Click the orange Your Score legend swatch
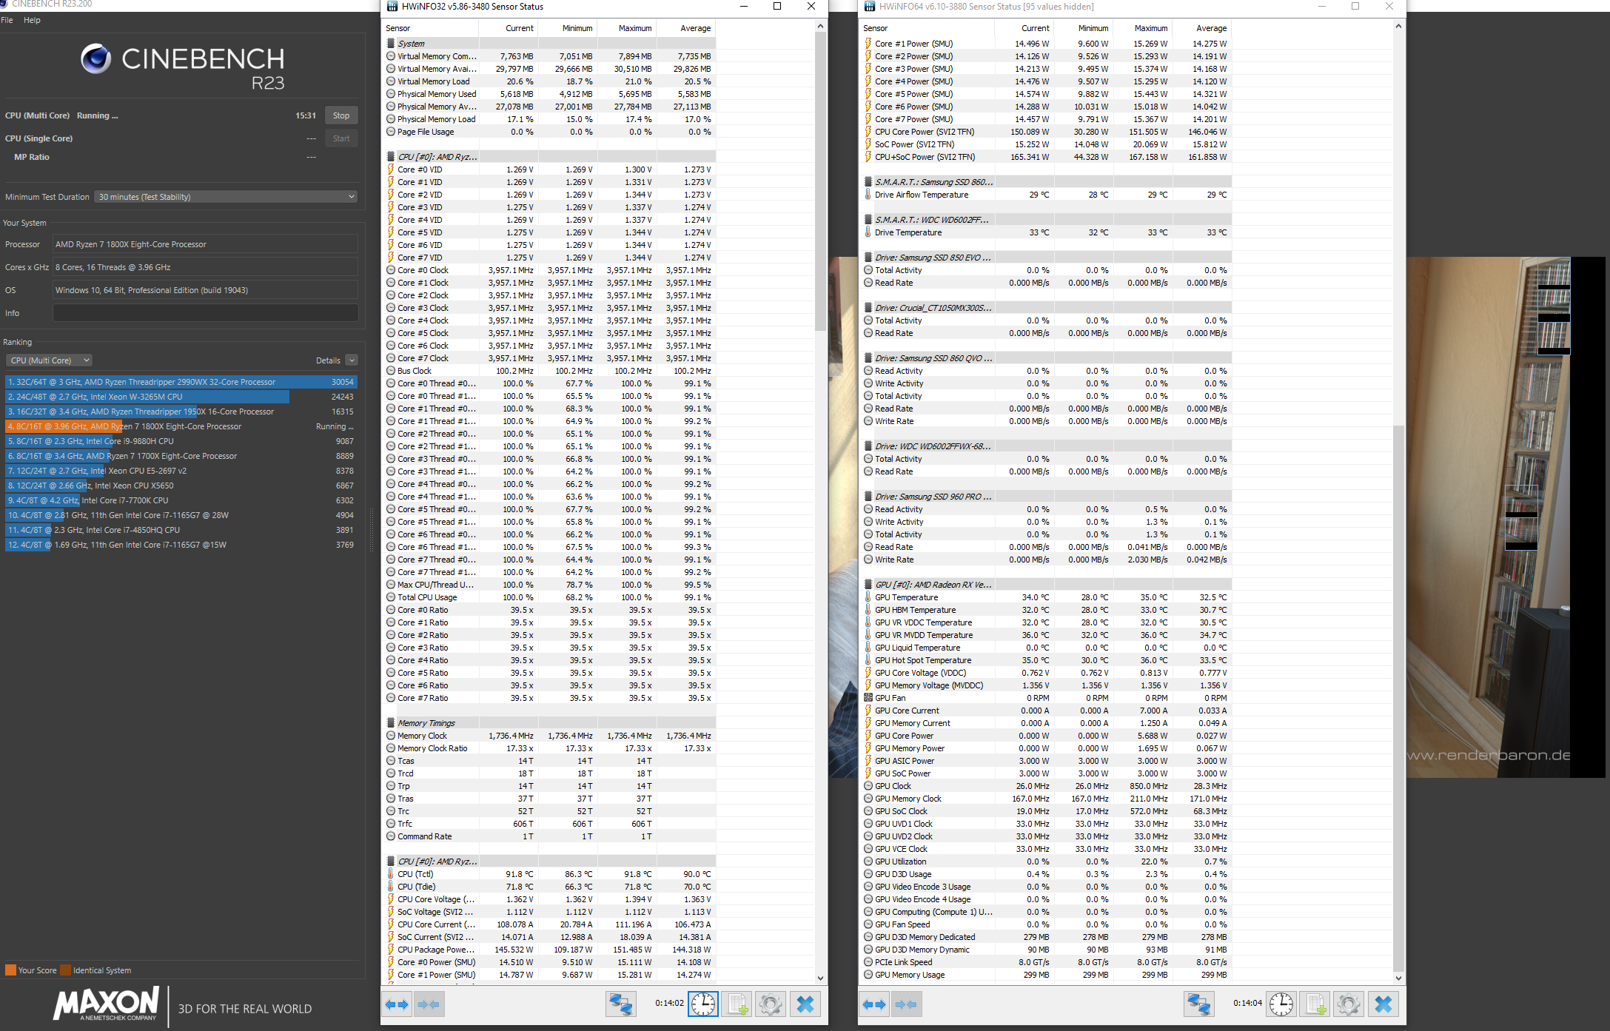 (x=10, y=970)
